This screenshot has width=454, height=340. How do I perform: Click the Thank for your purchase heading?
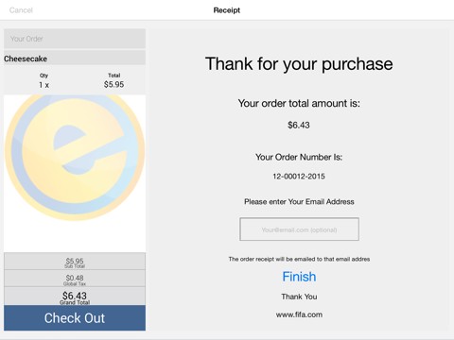point(299,64)
